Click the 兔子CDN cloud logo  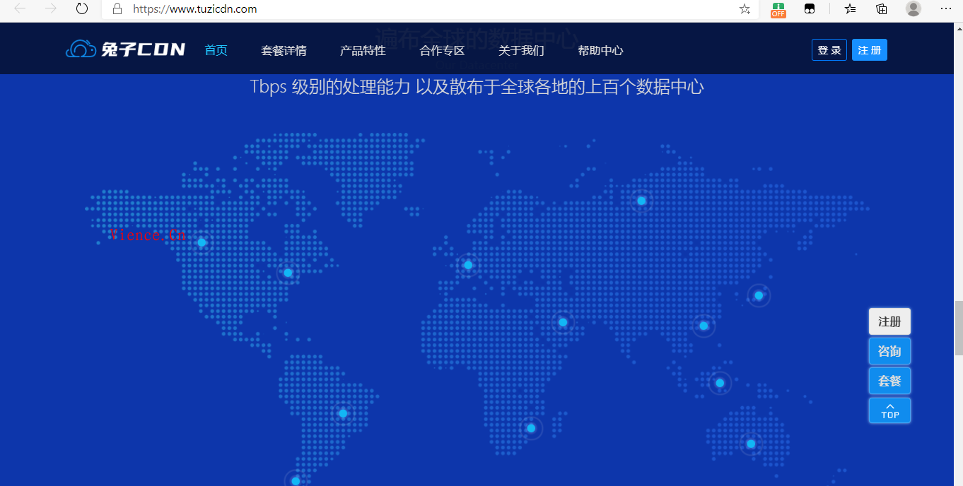125,49
